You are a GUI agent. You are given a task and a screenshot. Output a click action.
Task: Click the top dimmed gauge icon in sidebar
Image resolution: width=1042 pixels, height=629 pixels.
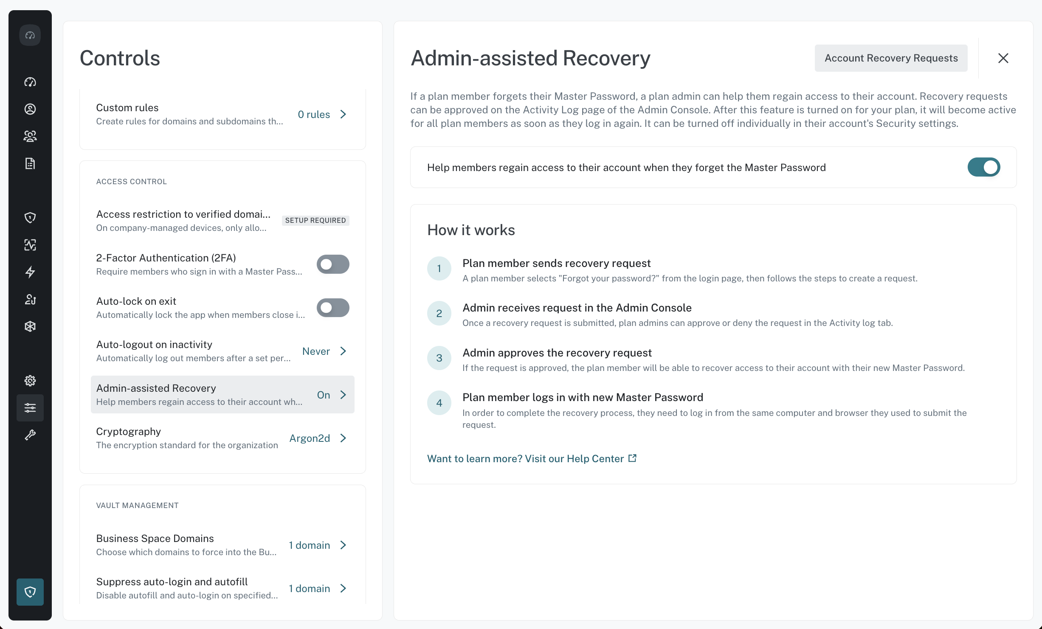click(30, 35)
